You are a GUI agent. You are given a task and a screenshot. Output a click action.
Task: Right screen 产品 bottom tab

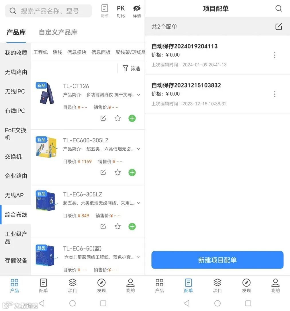159,286
